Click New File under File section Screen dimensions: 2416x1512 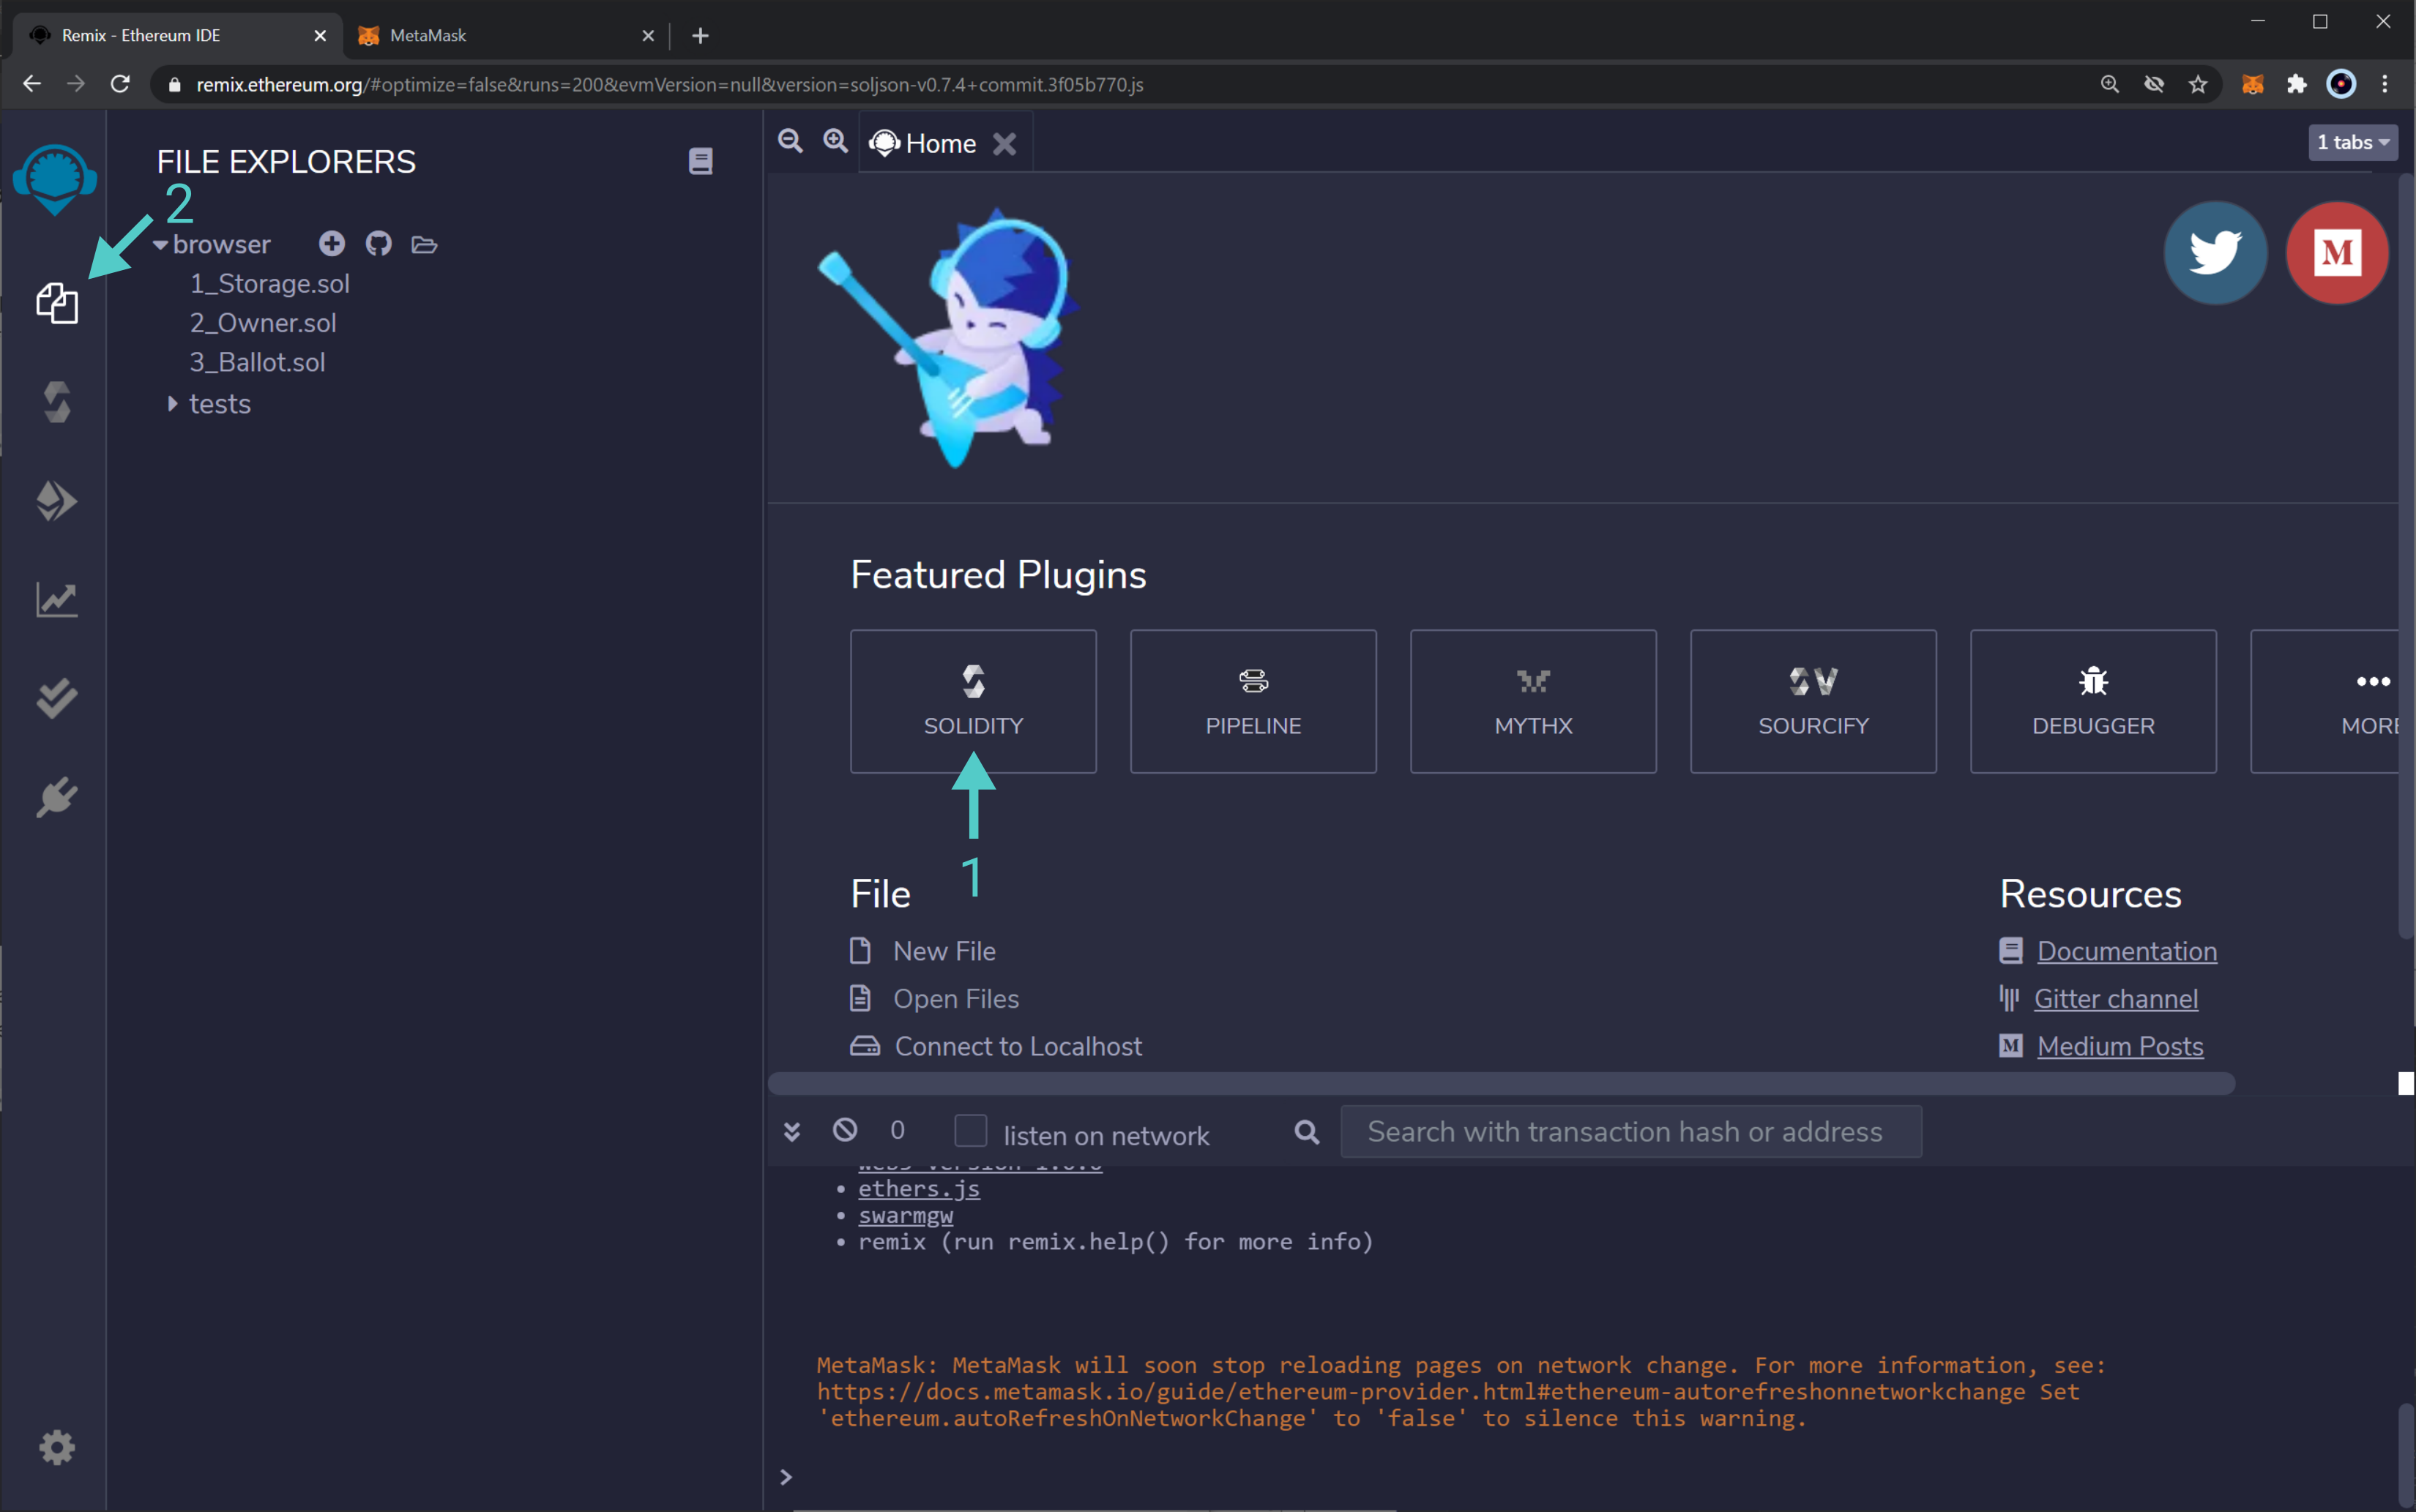[x=941, y=949]
